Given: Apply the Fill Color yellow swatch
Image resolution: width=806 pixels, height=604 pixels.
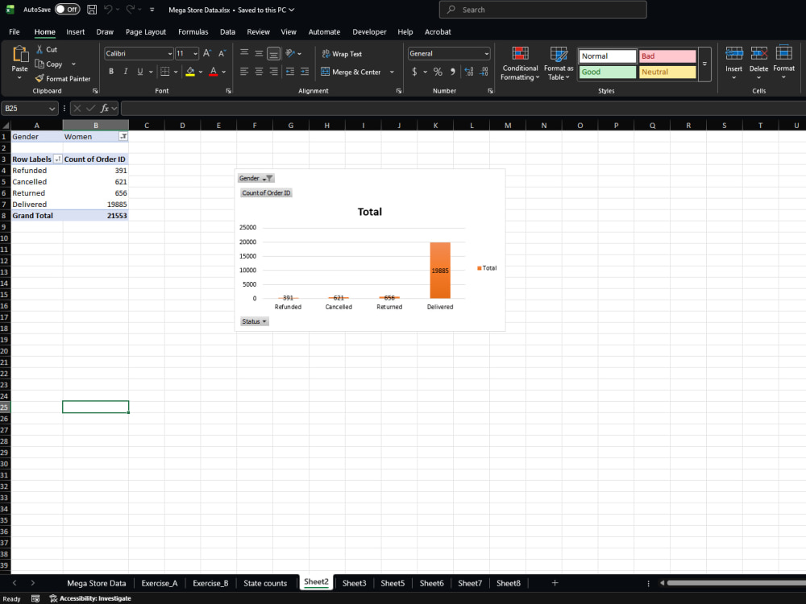Looking at the screenshot, I should tap(190, 72).
